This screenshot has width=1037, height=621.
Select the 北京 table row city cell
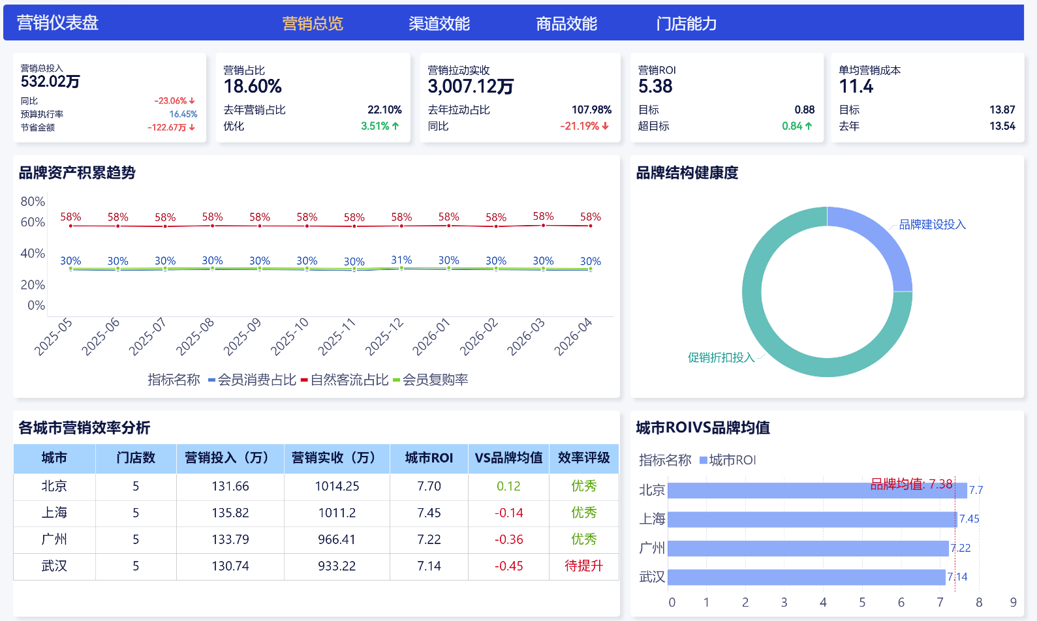point(54,486)
